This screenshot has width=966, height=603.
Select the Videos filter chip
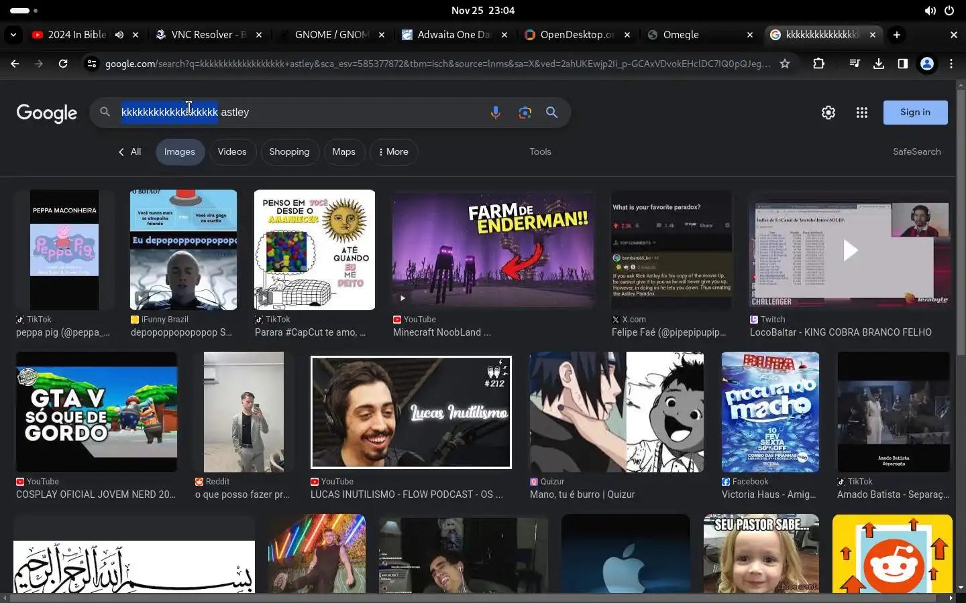[232, 152]
